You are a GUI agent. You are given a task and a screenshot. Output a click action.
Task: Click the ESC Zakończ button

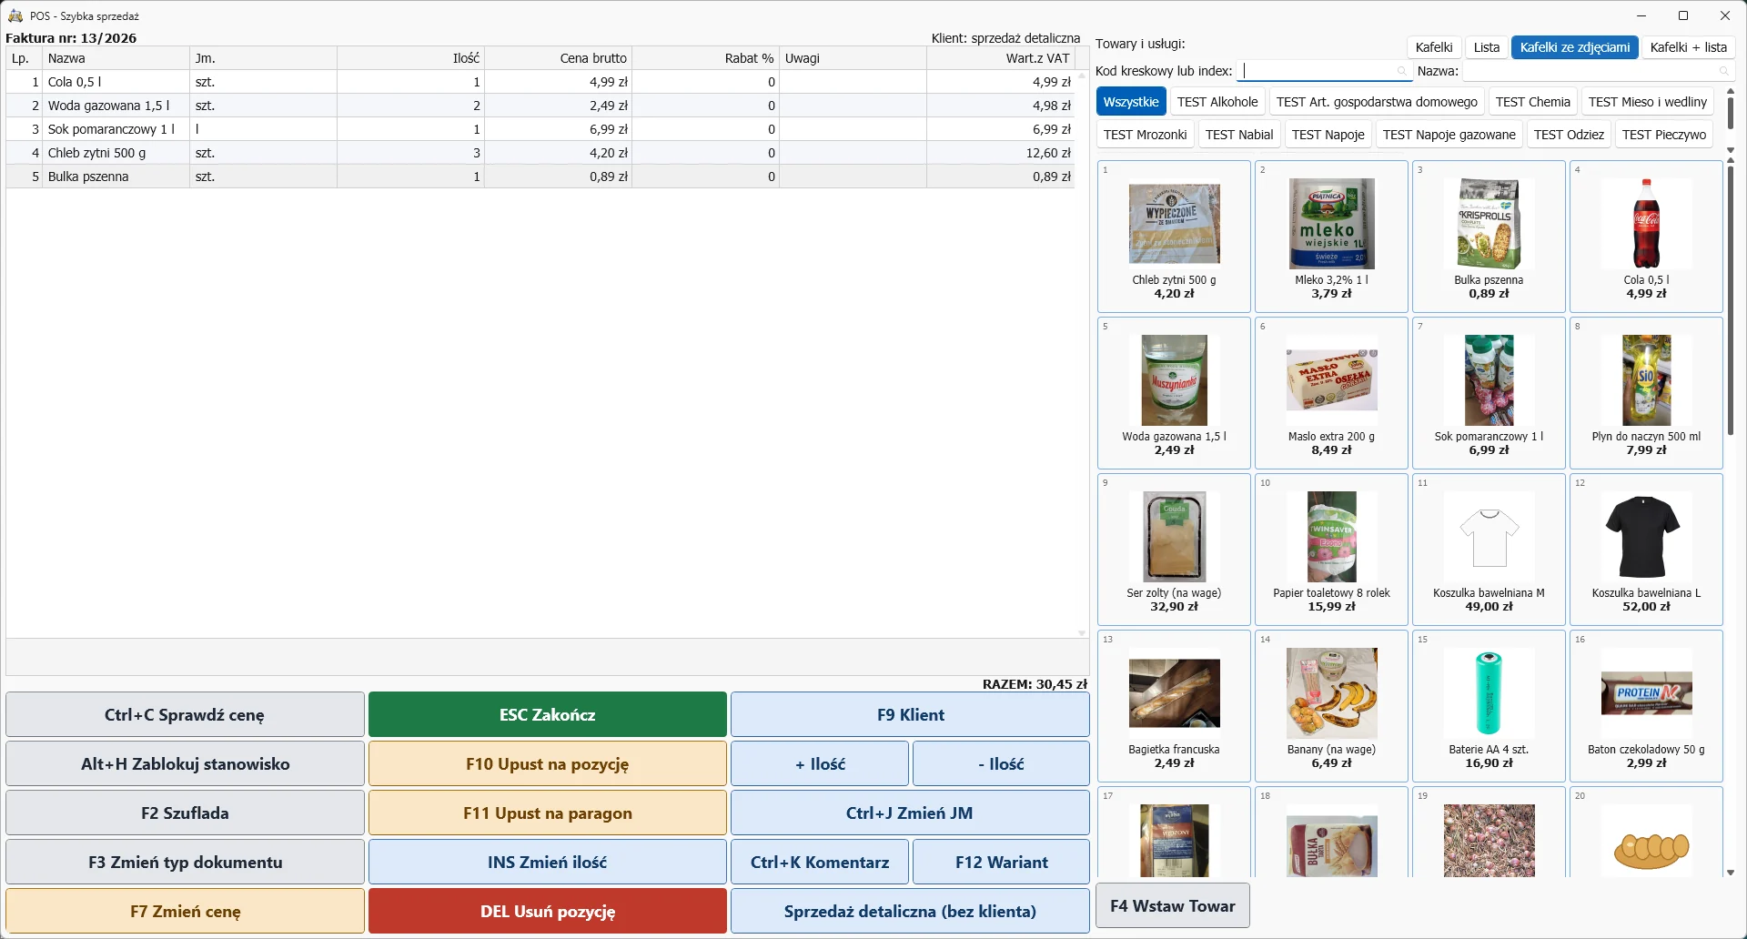point(548,714)
